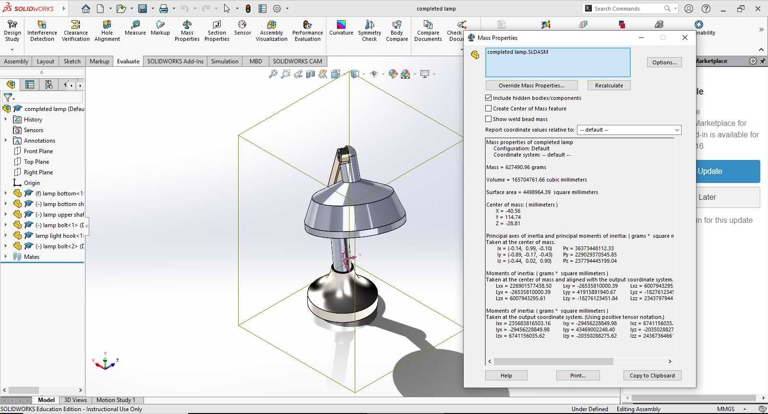Launch the Symmetry Check tool
This screenshot has width=768, height=414.
(x=370, y=31)
